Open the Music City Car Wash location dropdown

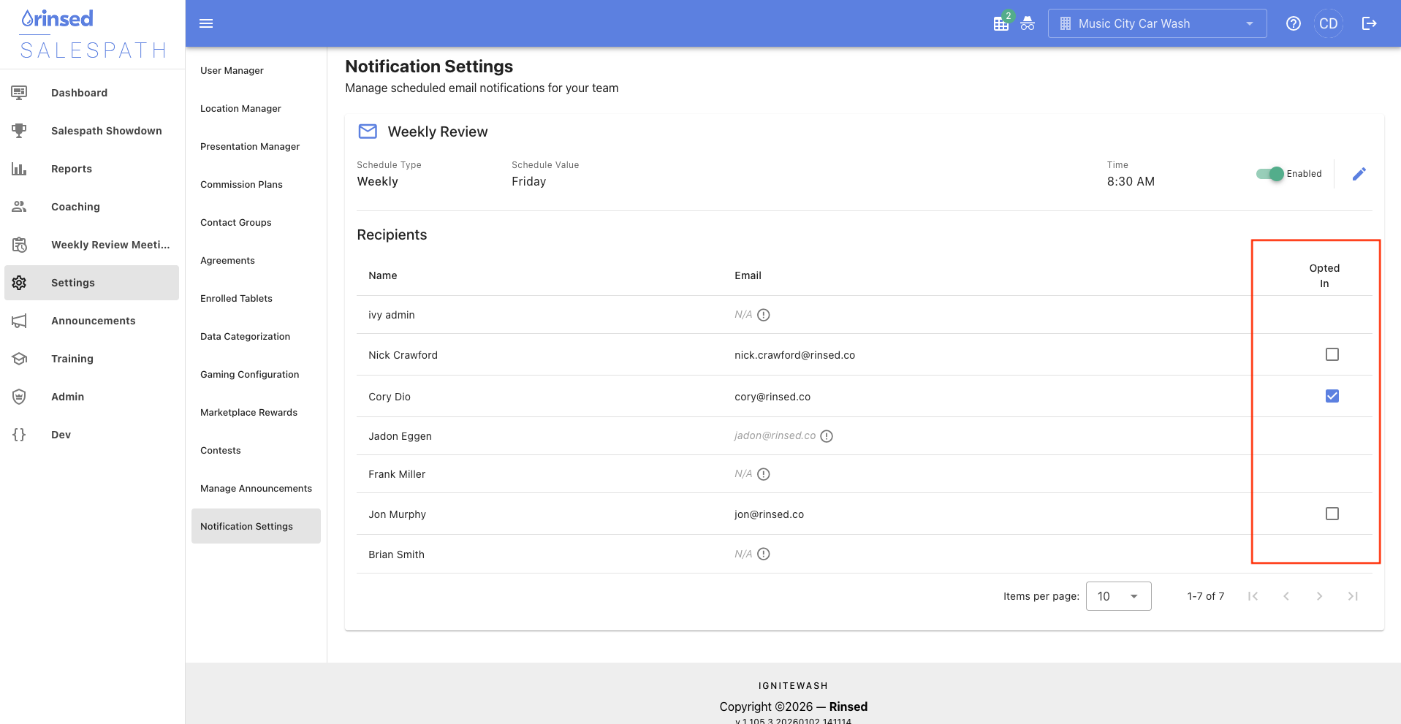1158,23
